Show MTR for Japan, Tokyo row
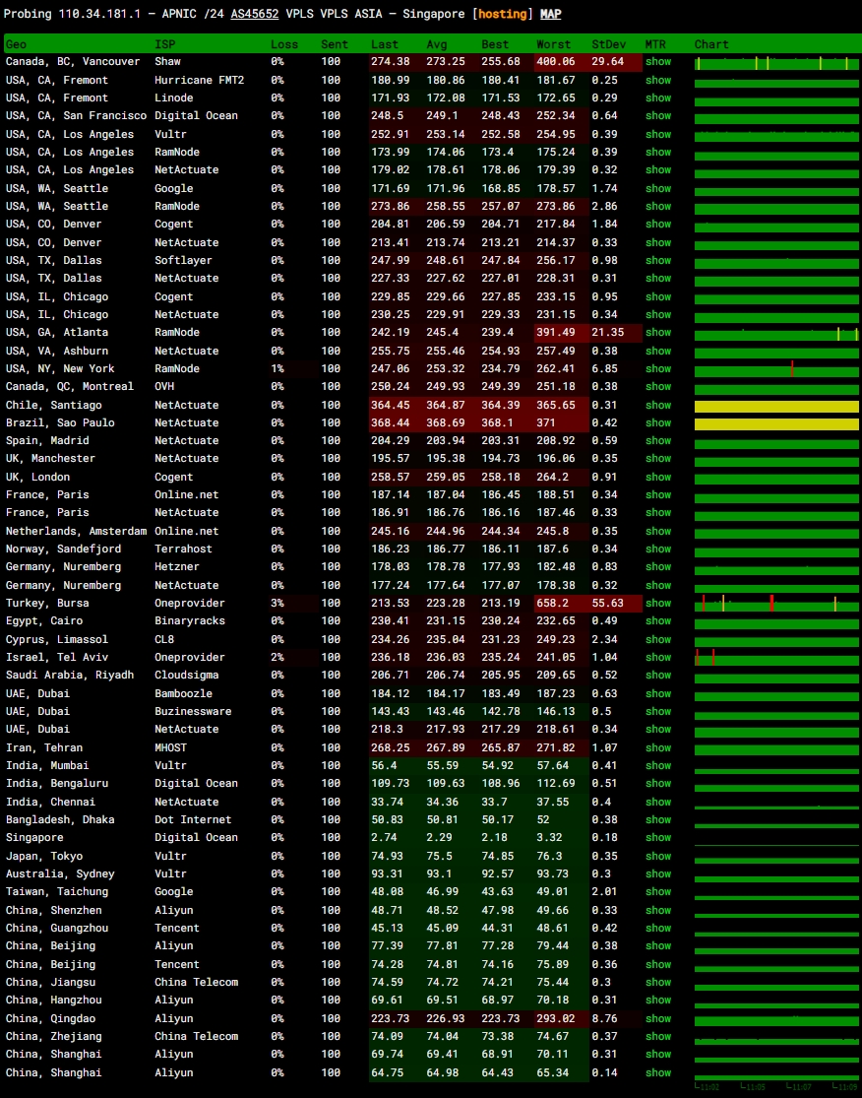The height and width of the screenshot is (1098, 862). [657, 856]
